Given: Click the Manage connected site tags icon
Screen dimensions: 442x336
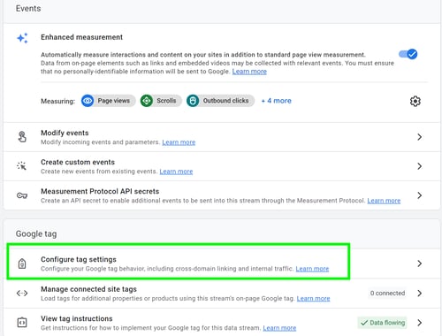Looking at the screenshot, I should click(x=22, y=294).
